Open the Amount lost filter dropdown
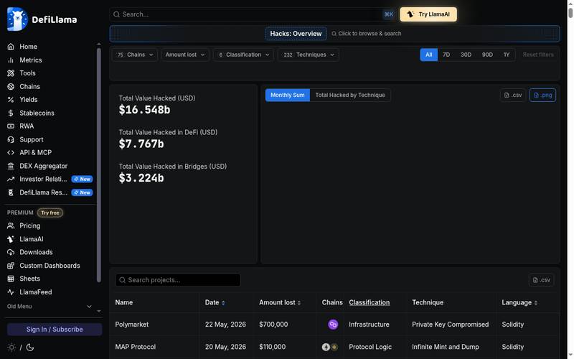 click(x=185, y=55)
